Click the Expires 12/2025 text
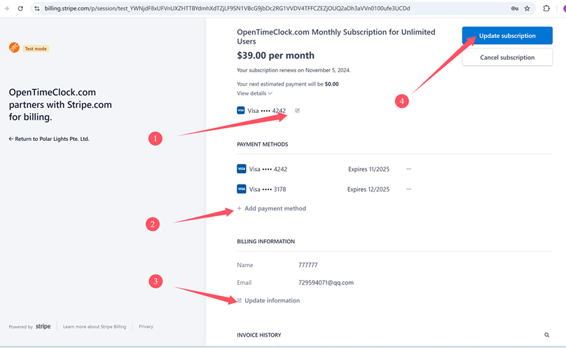 tap(368, 189)
